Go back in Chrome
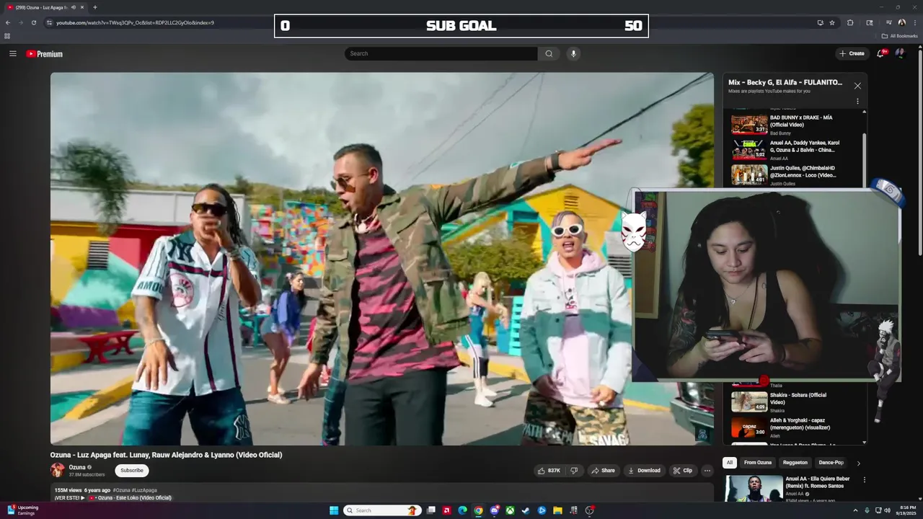The width and height of the screenshot is (923, 519). [x=8, y=22]
